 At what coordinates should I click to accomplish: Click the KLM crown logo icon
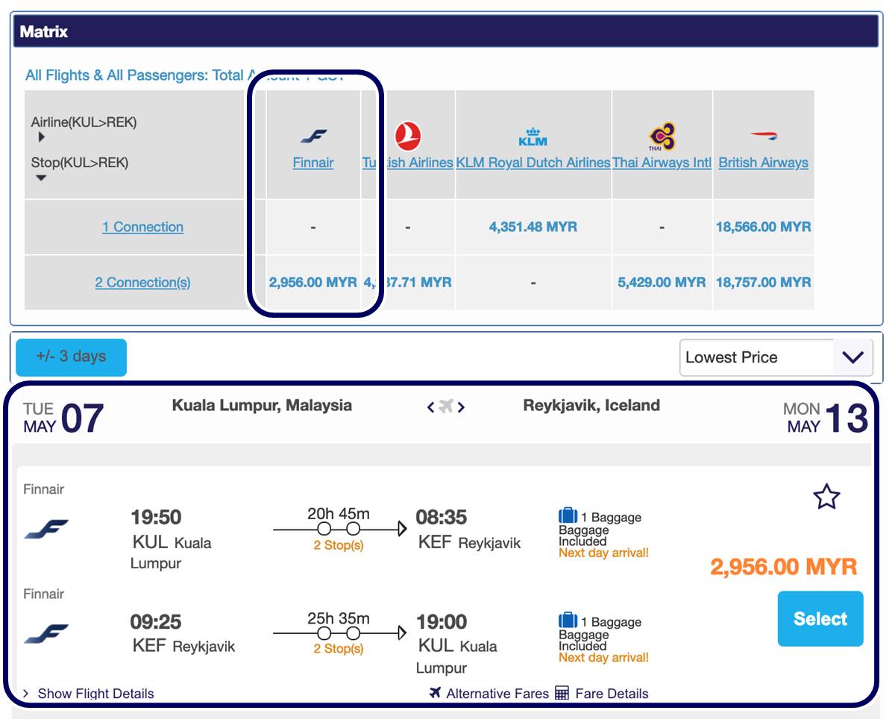pyautogui.click(x=533, y=136)
